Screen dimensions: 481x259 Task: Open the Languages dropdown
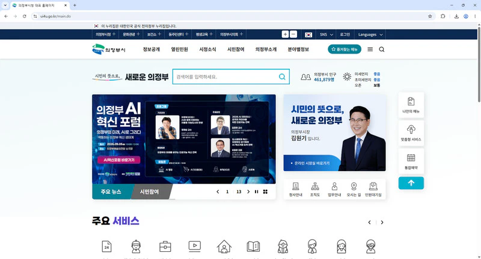(370, 35)
